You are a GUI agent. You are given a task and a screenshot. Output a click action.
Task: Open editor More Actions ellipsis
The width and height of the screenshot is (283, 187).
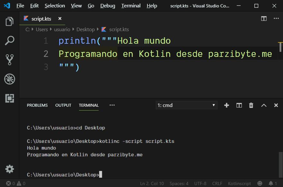coord(276,18)
